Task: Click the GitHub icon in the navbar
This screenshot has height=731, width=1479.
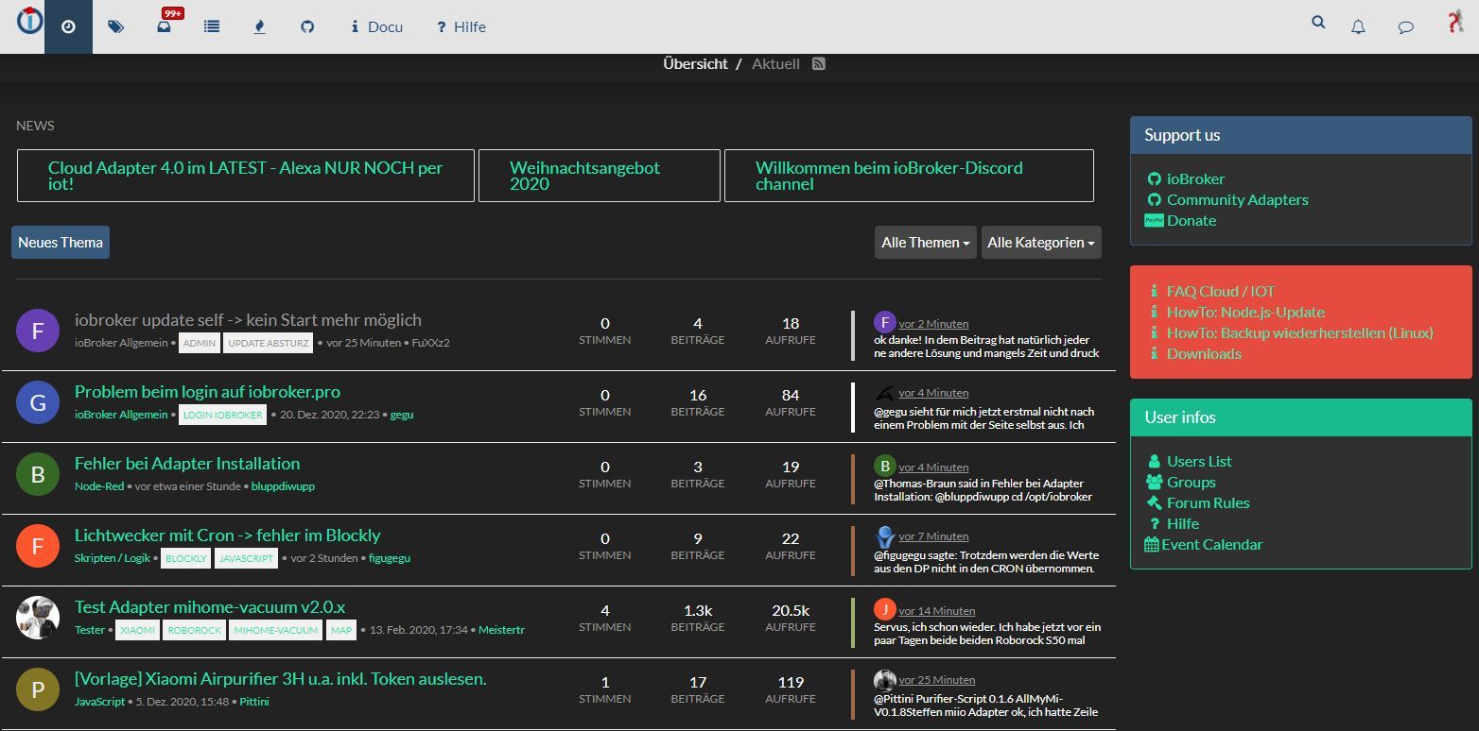Action: click(307, 26)
